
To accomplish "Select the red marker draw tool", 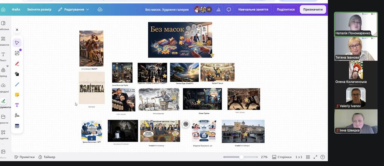I will 17,64.
